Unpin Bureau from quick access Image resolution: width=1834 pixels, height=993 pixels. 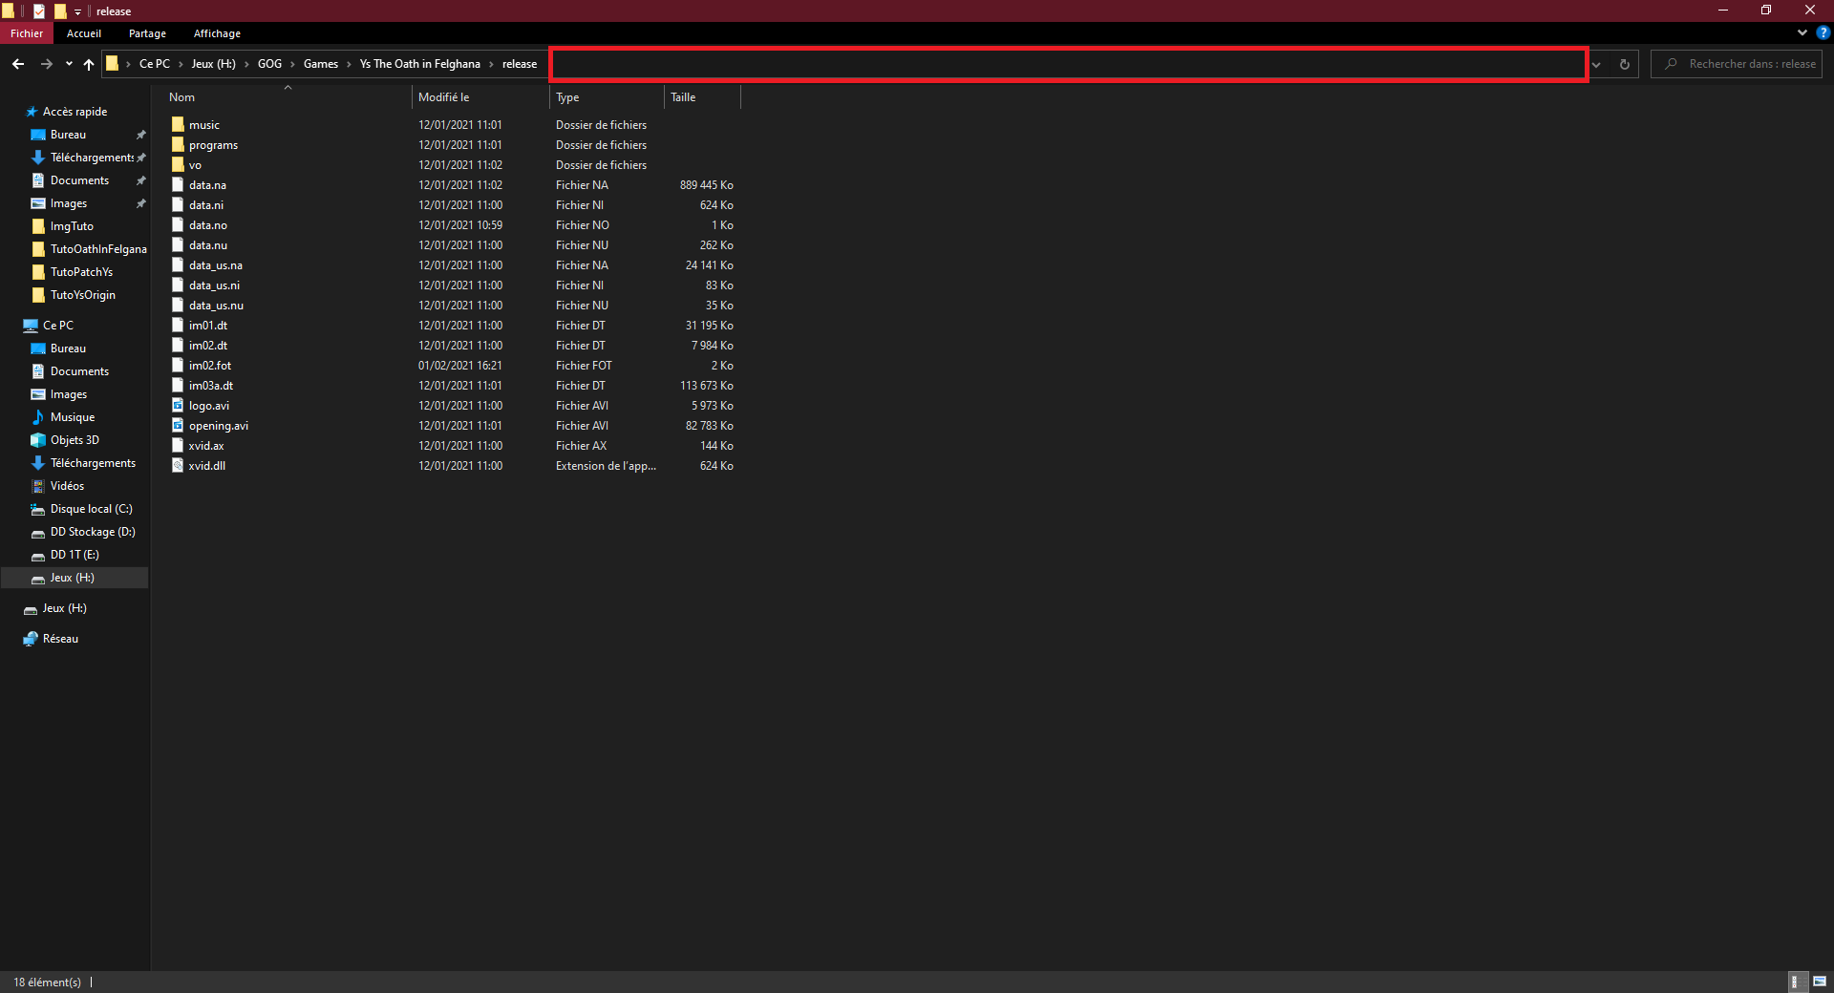click(x=141, y=135)
